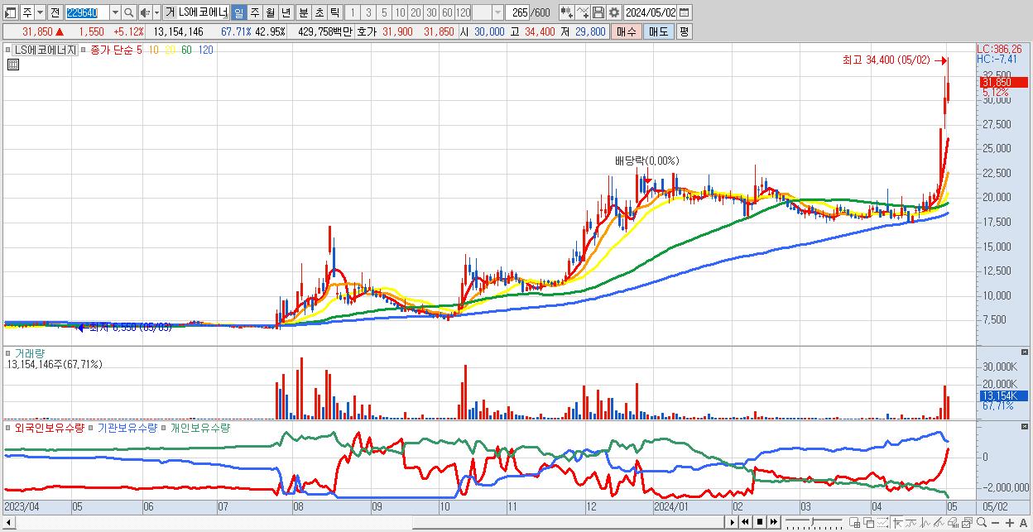
Task: Click the stock code field 229640
Action: (x=87, y=12)
